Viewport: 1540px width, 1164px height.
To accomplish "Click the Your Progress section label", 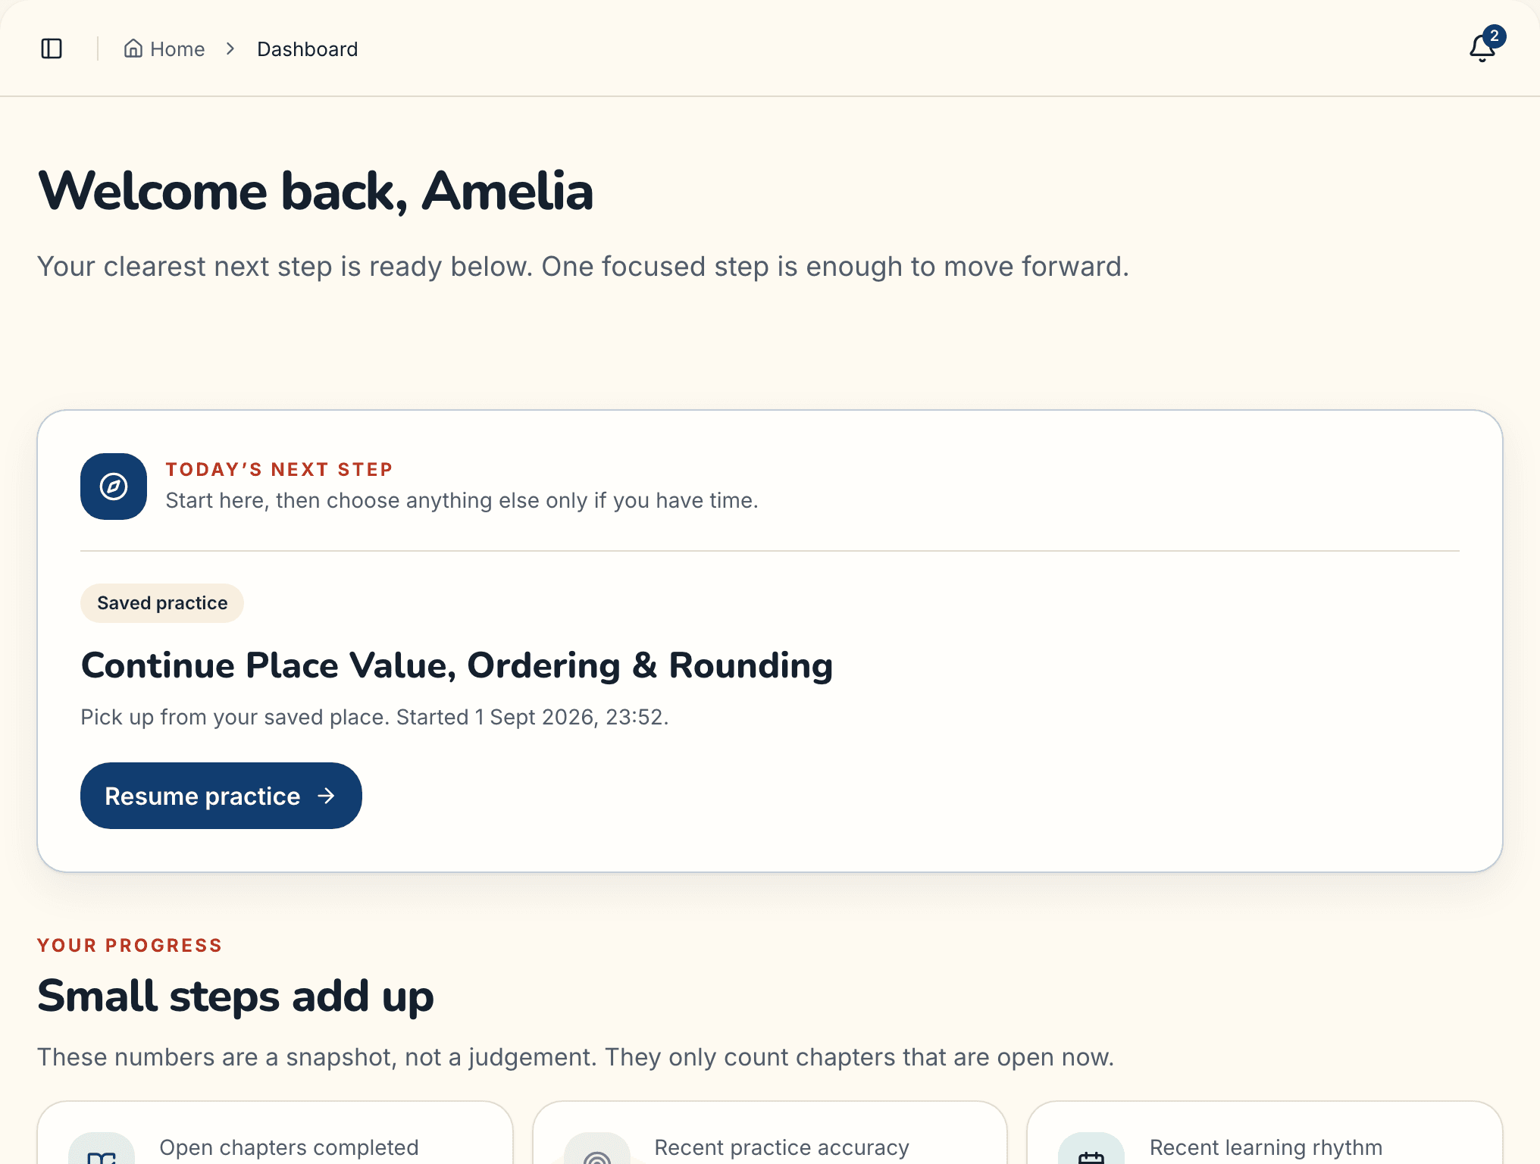I will [x=130, y=946].
